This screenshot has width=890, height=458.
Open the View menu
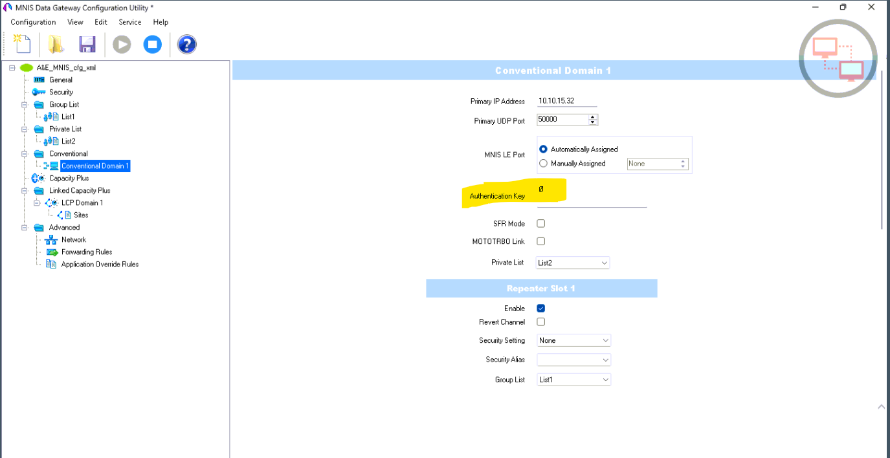75,22
